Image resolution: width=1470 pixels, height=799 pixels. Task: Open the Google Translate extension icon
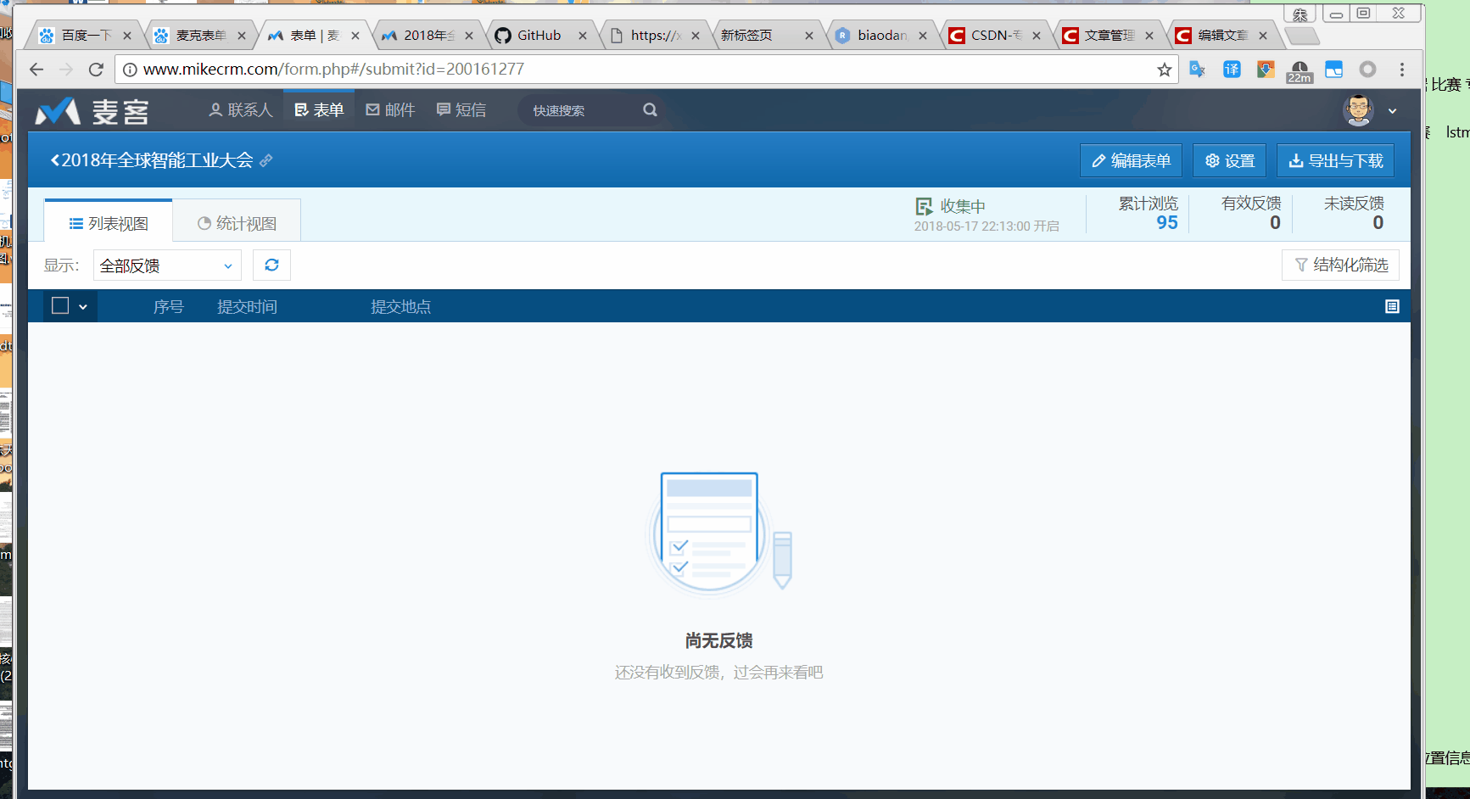1198,70
